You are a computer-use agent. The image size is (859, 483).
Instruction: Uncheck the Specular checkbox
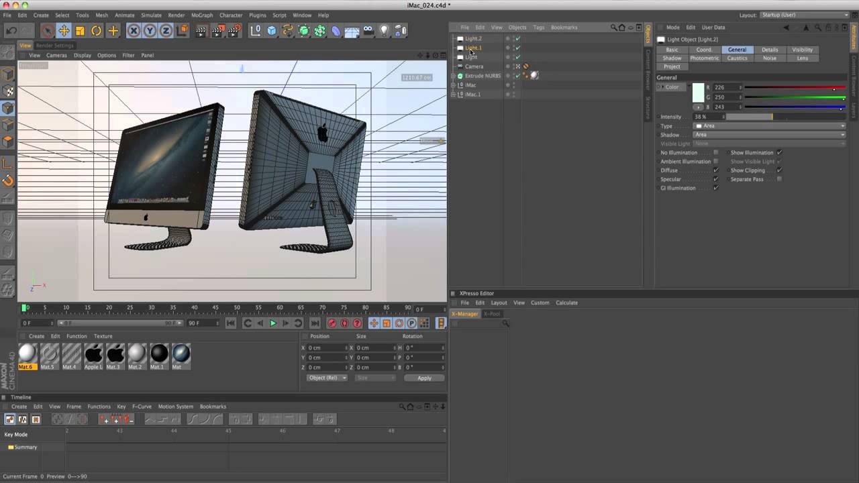click(x=715, y=179)
